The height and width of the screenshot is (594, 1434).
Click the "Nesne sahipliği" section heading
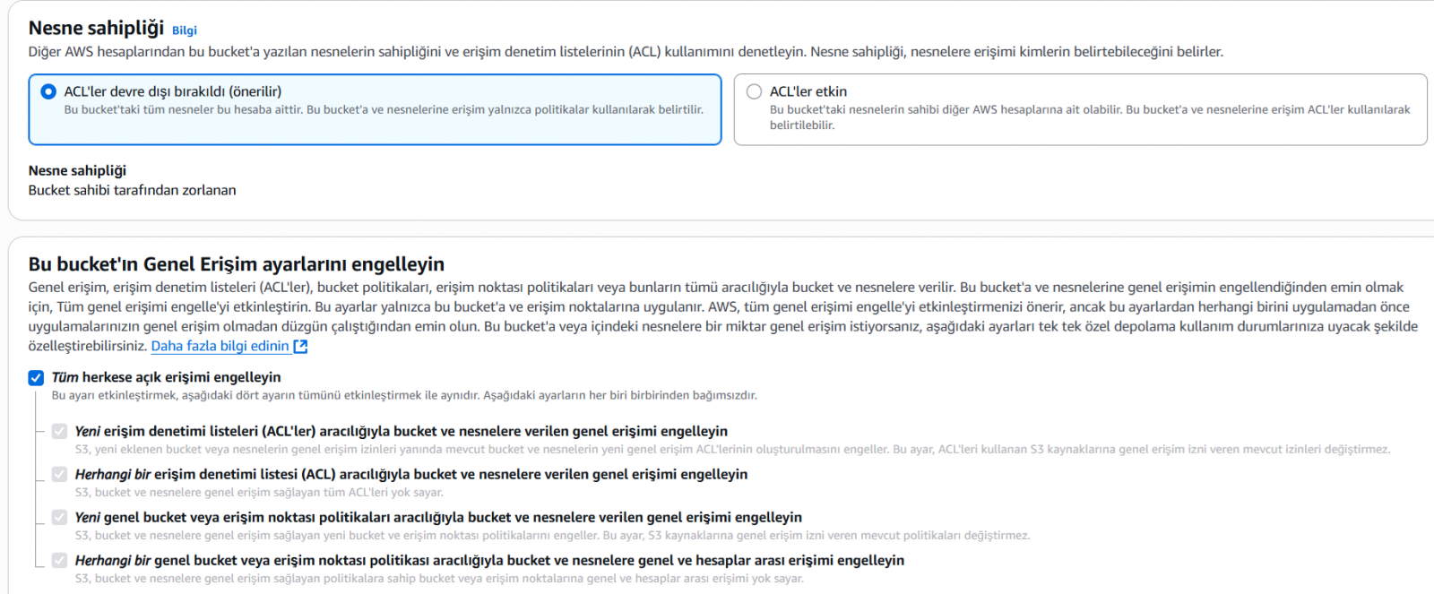(x=96, y=28)
